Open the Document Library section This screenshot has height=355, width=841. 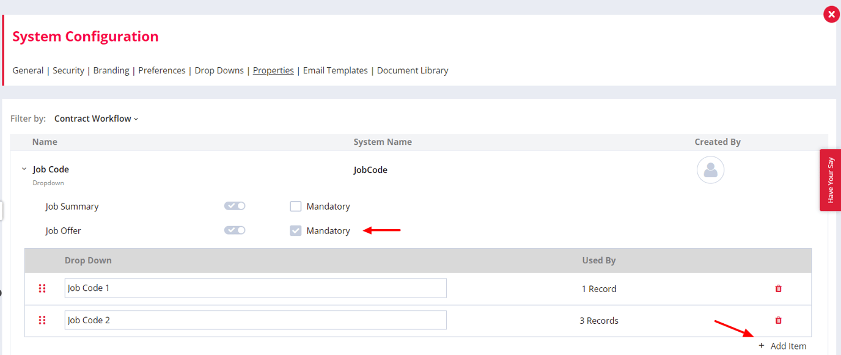tap(412, 70)
